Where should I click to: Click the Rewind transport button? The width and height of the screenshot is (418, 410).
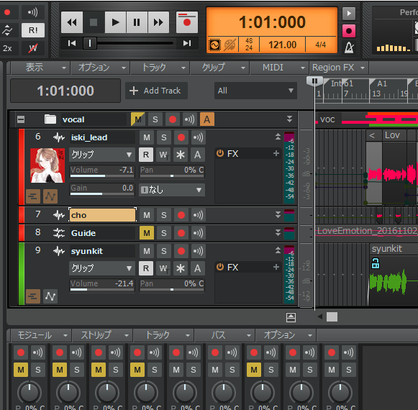tap(72, 22)
